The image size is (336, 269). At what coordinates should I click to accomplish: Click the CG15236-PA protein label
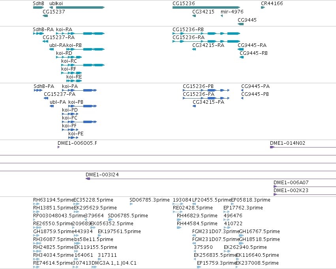[199, 94]
